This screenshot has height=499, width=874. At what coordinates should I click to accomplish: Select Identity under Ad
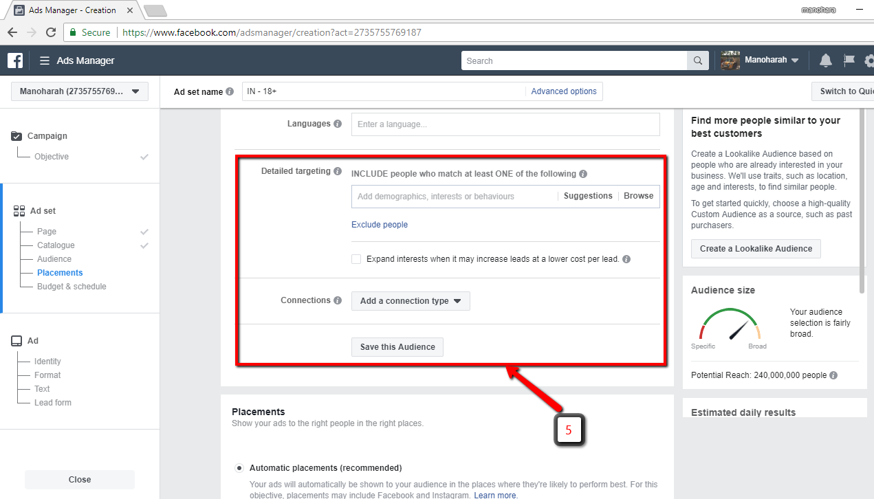47,362
